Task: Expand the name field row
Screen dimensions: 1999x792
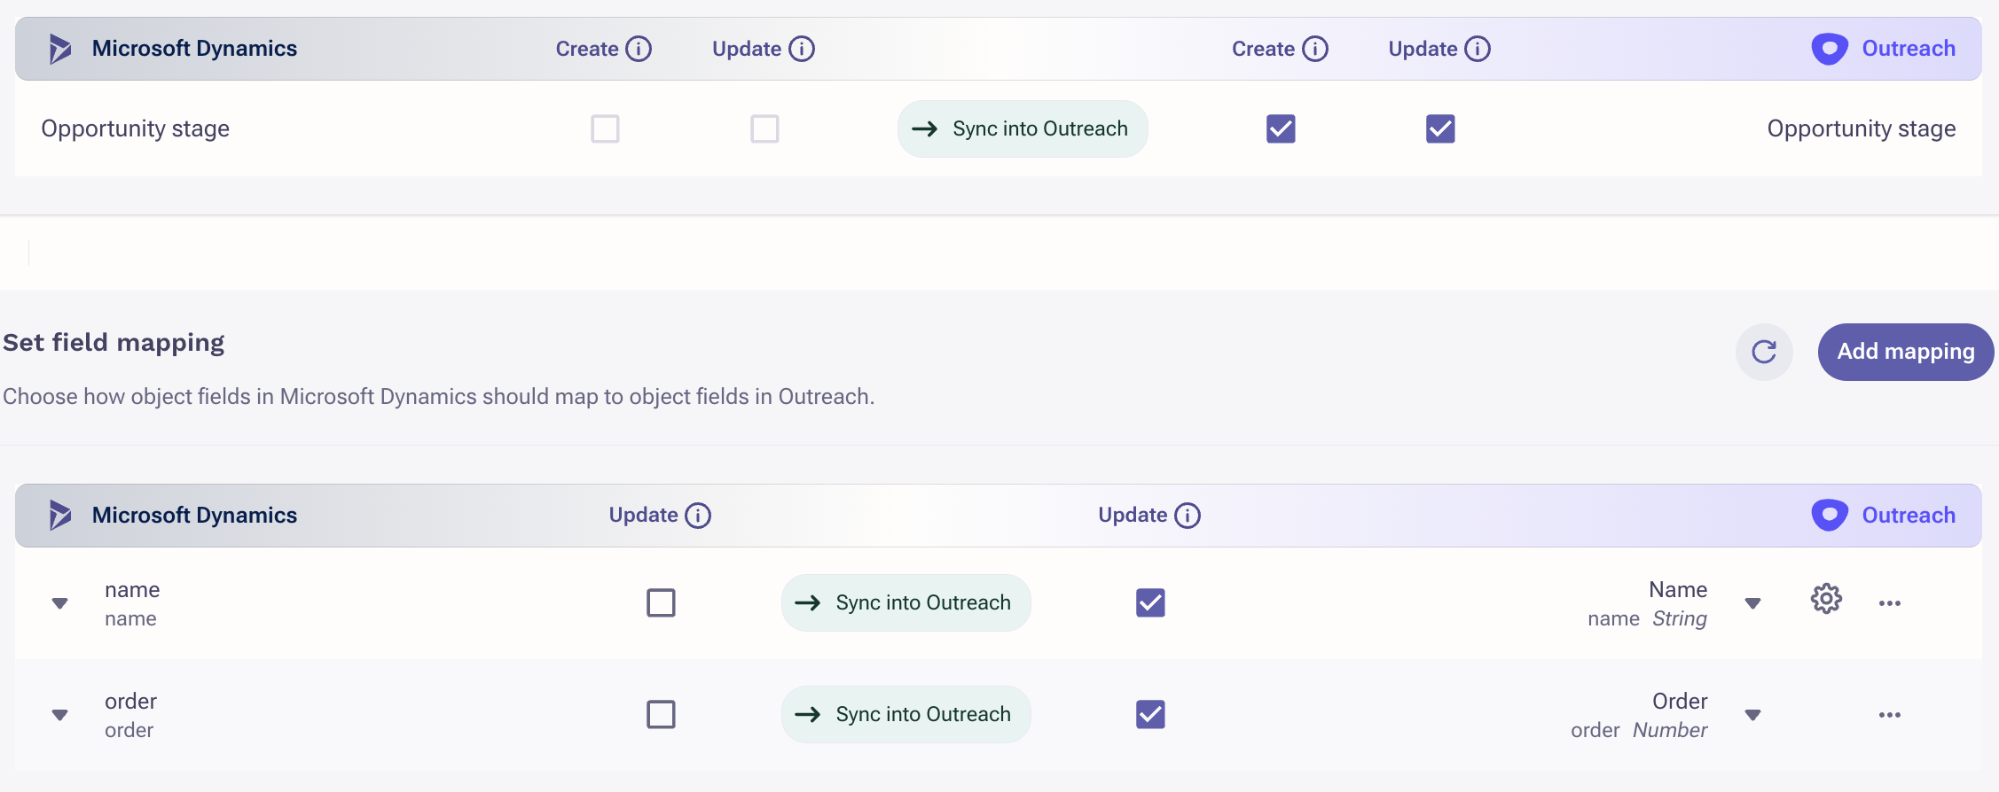Action: pos(59,603)
